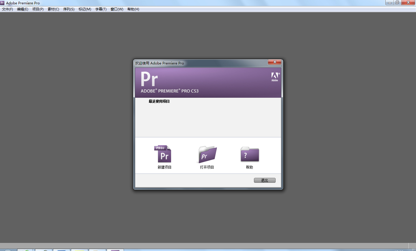The image size is (416, 251).
Task: Click the Open Project (打开项目) folder icon
Action: pyautogui.click(x=207, y=155)
